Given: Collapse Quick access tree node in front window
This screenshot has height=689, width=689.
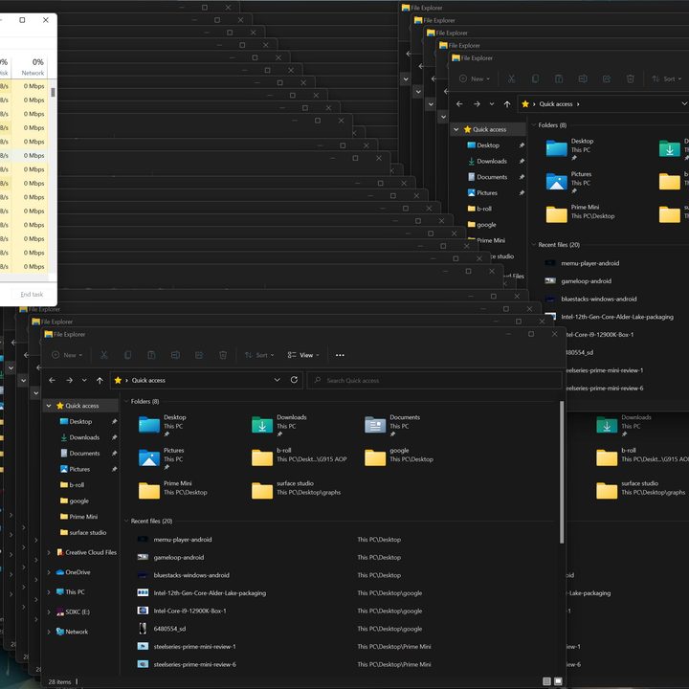Looking at the screenshot, I should [49, 406].
